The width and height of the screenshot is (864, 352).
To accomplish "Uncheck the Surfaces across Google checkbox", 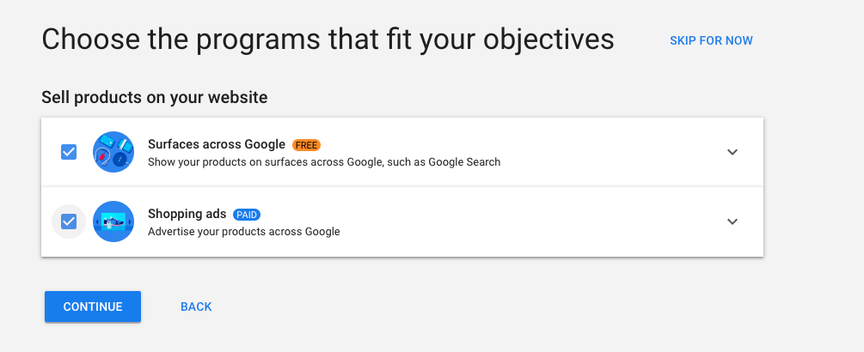I will click(69, 152).
